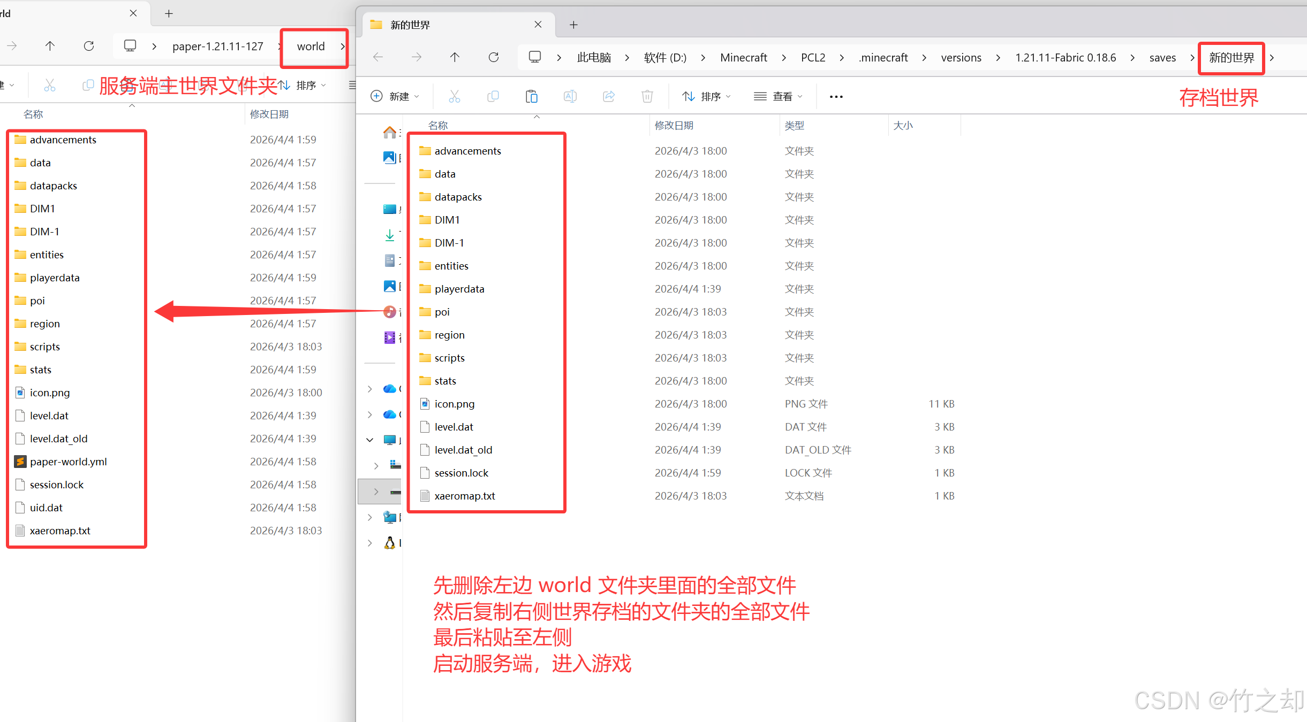This screenshot has width=1307, height=722.
Task: Open the three-dots more options menu
Action: [x=836, y=97]
